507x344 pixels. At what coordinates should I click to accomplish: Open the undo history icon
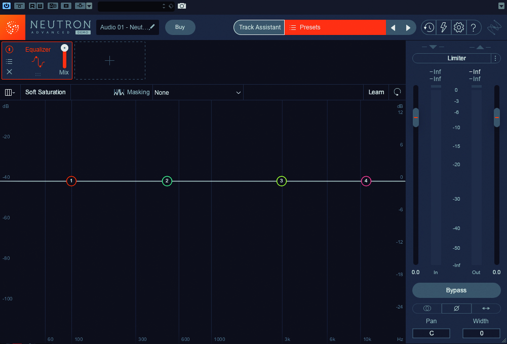tap(429, 27)
